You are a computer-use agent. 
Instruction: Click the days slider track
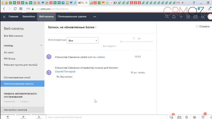coord(136,42)
